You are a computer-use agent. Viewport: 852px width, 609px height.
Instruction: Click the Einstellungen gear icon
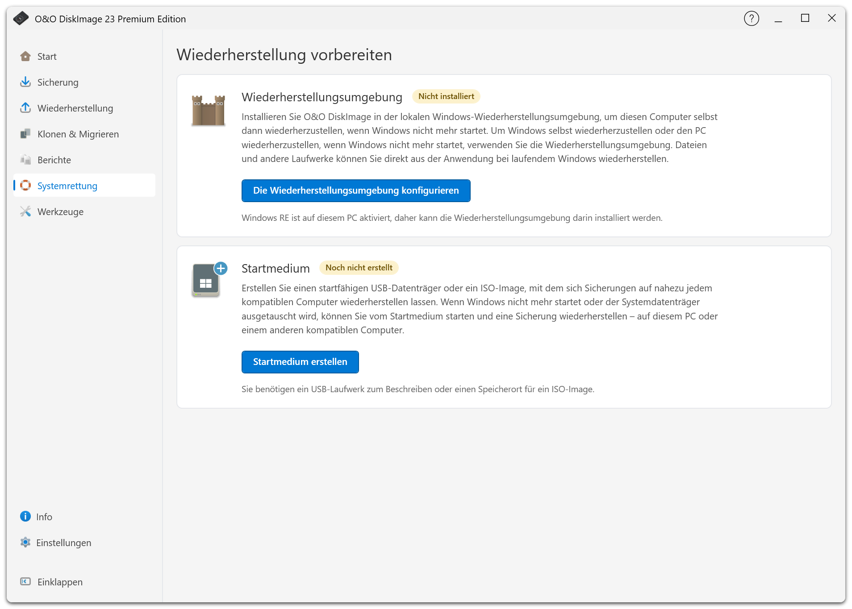point(25,542)
